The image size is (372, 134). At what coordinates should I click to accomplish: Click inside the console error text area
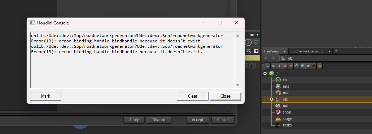pyautogui.click(x=133, y=60)
